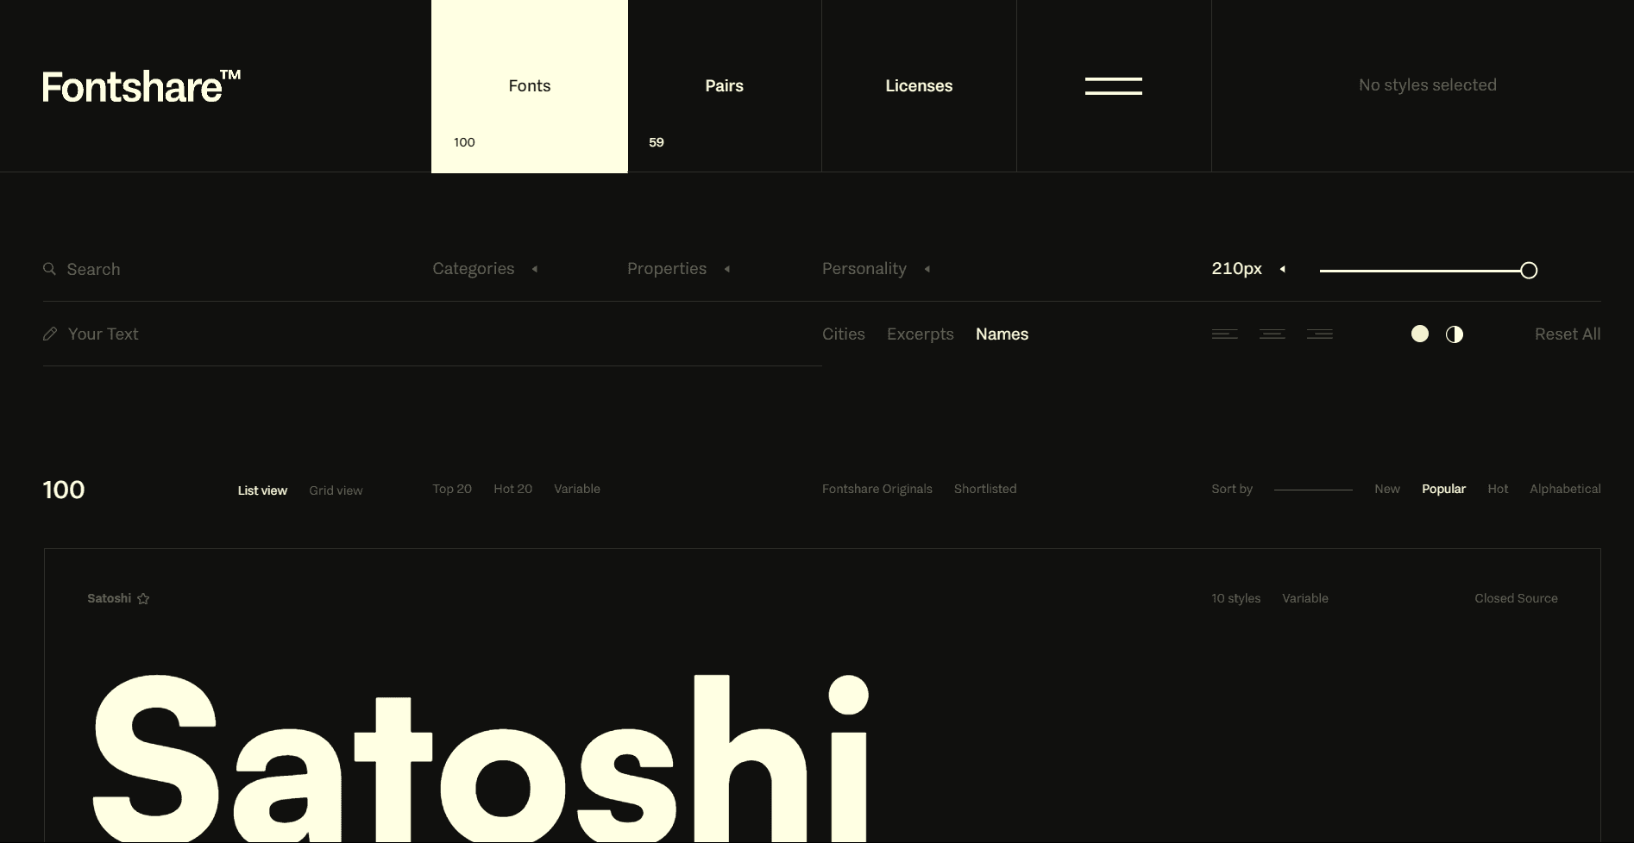Click Reset All to clear filters
Screen dimensions: 1634x843
point(1568,334)
